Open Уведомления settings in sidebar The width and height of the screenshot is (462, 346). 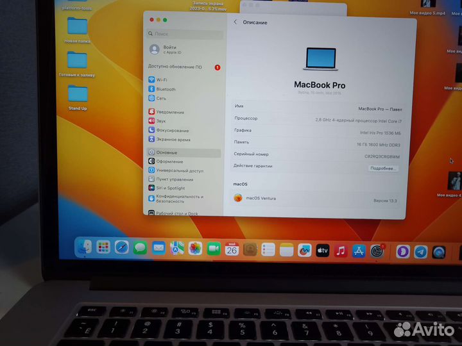pyautogui.click(x=166, y=112)
